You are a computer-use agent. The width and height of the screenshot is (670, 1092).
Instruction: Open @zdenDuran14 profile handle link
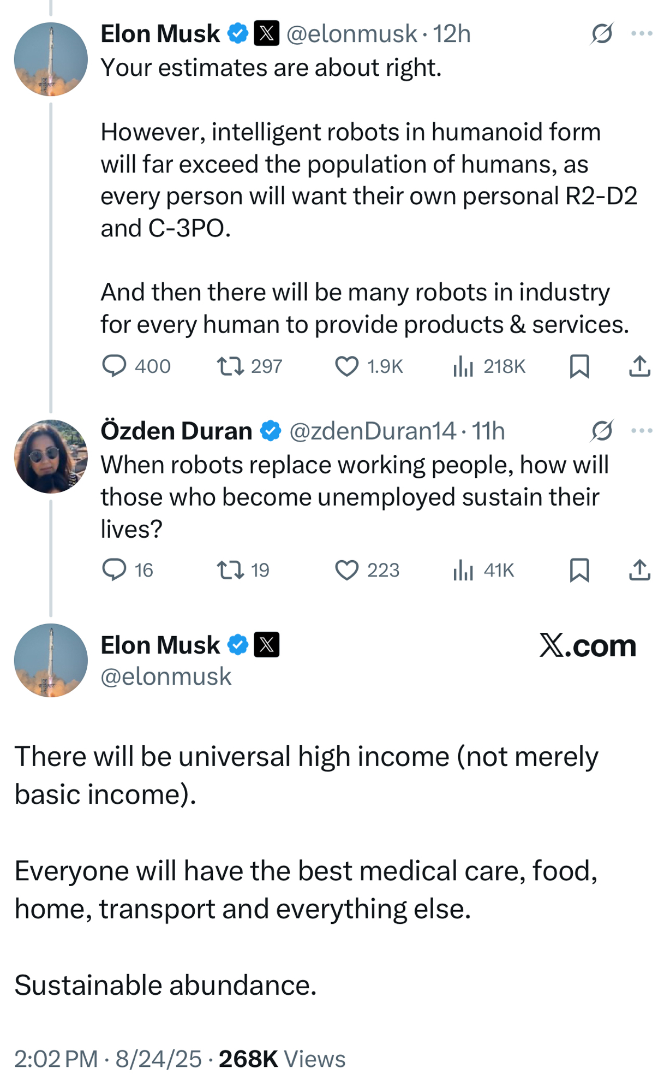[372, 431]
